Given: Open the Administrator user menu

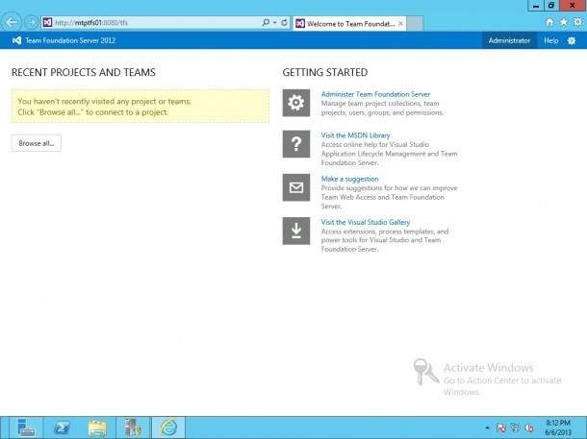Looking at the screenshot, I should point(509,40).
